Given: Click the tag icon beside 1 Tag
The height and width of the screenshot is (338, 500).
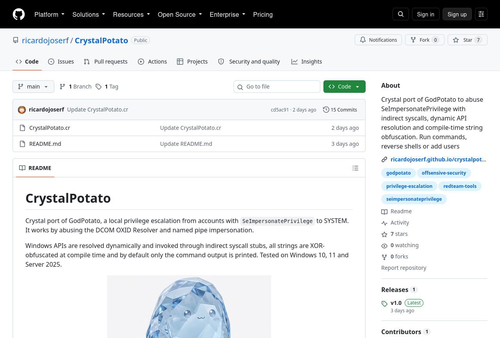Looking at the screenshot, I should click(99, 87).
